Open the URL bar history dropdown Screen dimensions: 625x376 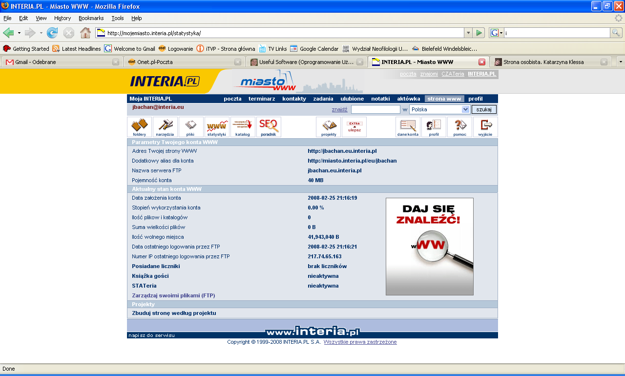[x=468, y=33]
